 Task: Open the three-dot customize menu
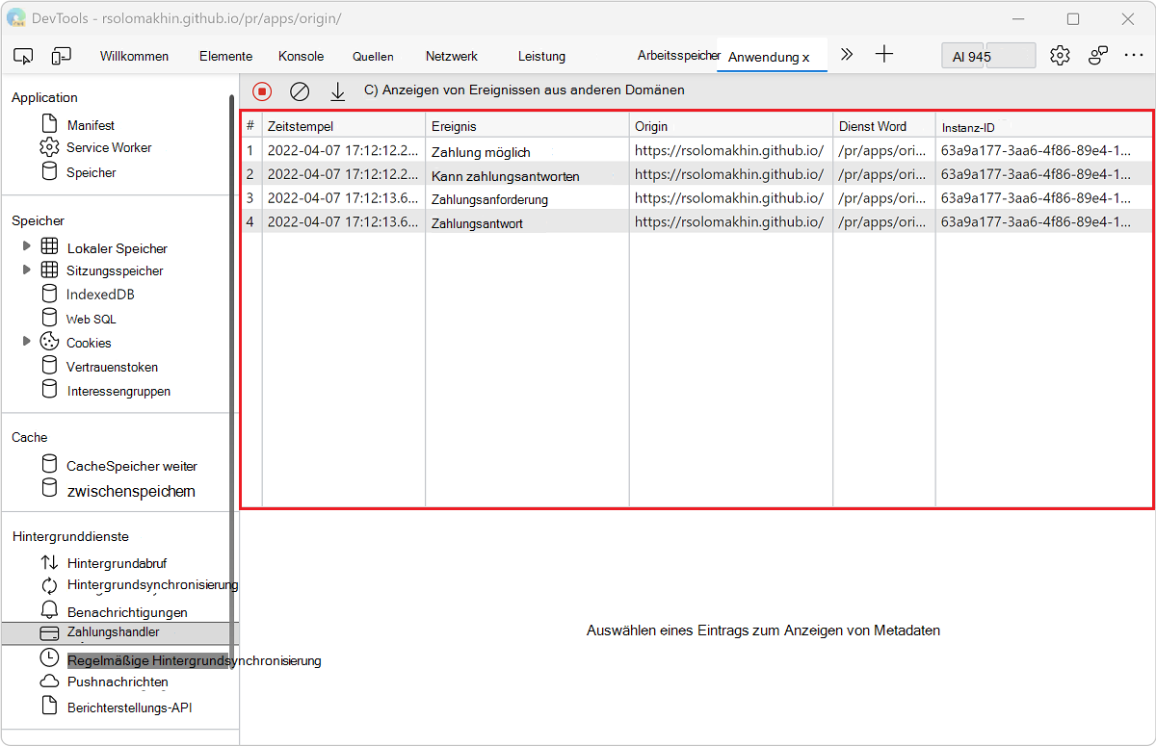1134,56
